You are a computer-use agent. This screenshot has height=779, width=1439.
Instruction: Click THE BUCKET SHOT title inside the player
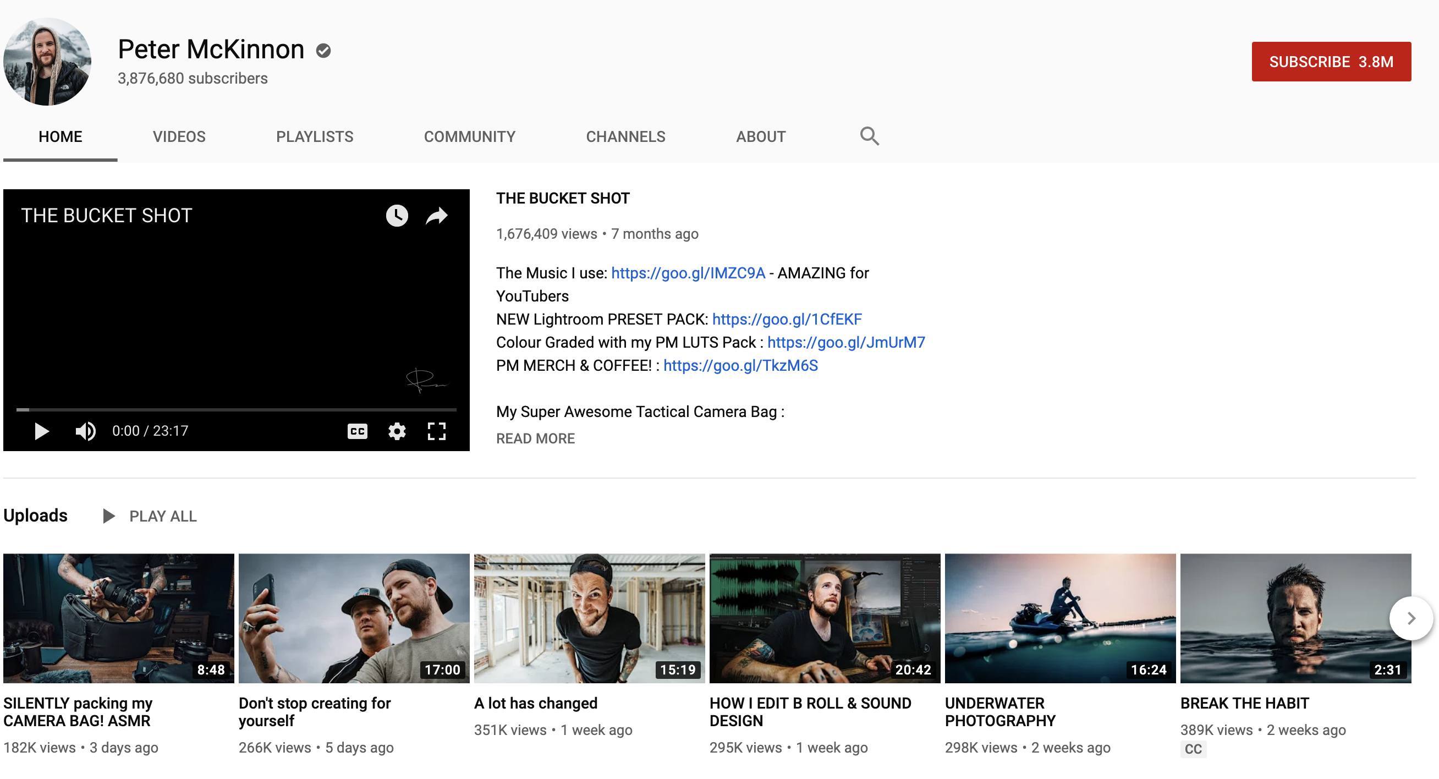[x=107, y=216]
